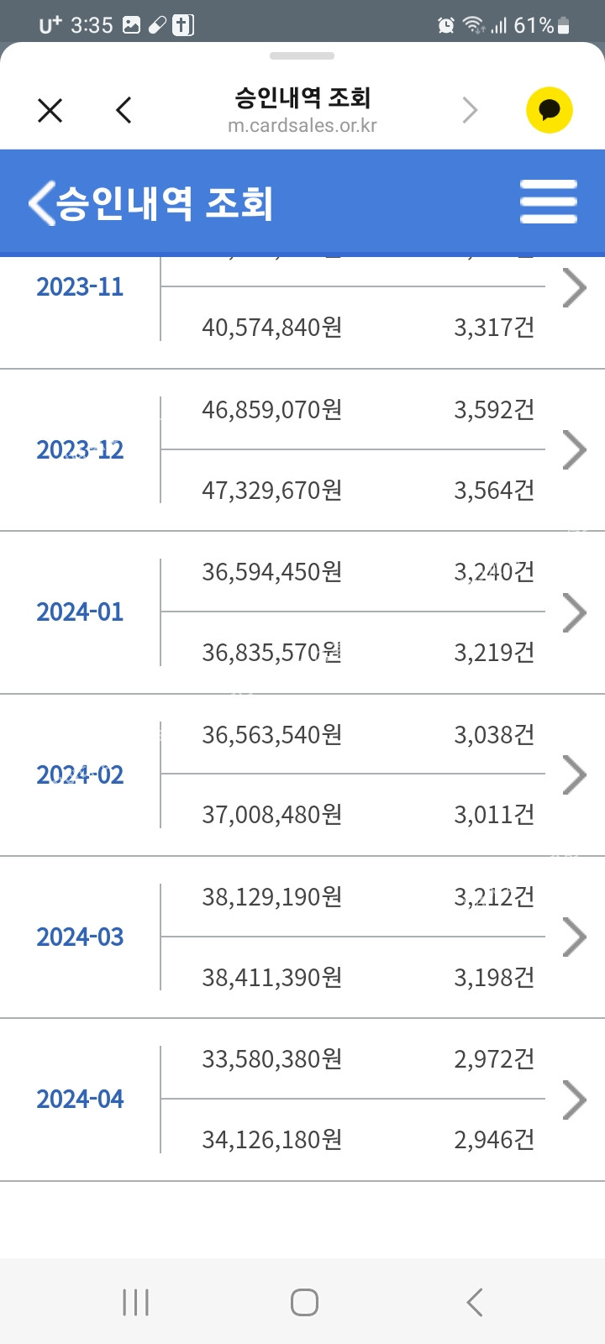This screenshot has height=1344, width=605.
Task: Tap the white back chevron in blue bar
Action: (x=41, y=202)
